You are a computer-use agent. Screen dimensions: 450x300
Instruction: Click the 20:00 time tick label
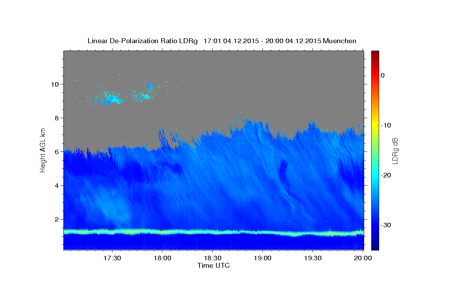pos(363,258)
